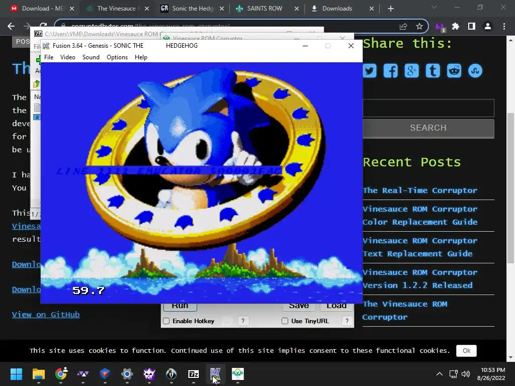The width and height of the screenshot is (515, 386).
Task: Share the page on Tumblr
Action: (x=433, y=70)
